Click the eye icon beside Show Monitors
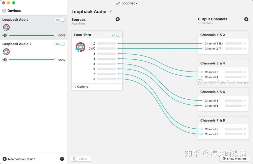253x164 pixels. (x=224, y=159)
